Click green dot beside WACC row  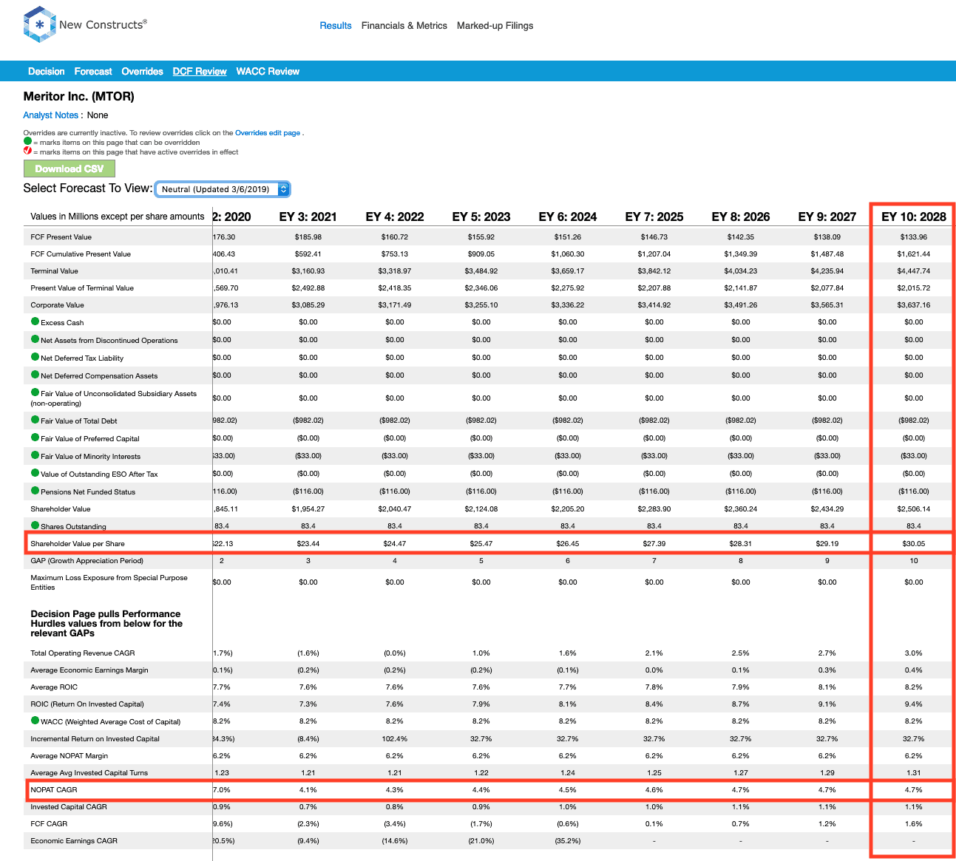tap(35, 721)
